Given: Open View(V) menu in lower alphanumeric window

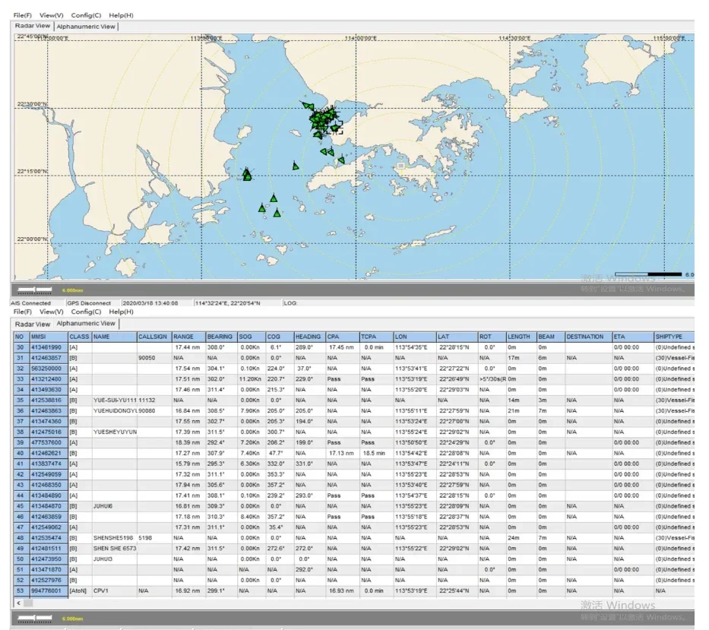Looking at the screenshot, I should tap(51, 312).
